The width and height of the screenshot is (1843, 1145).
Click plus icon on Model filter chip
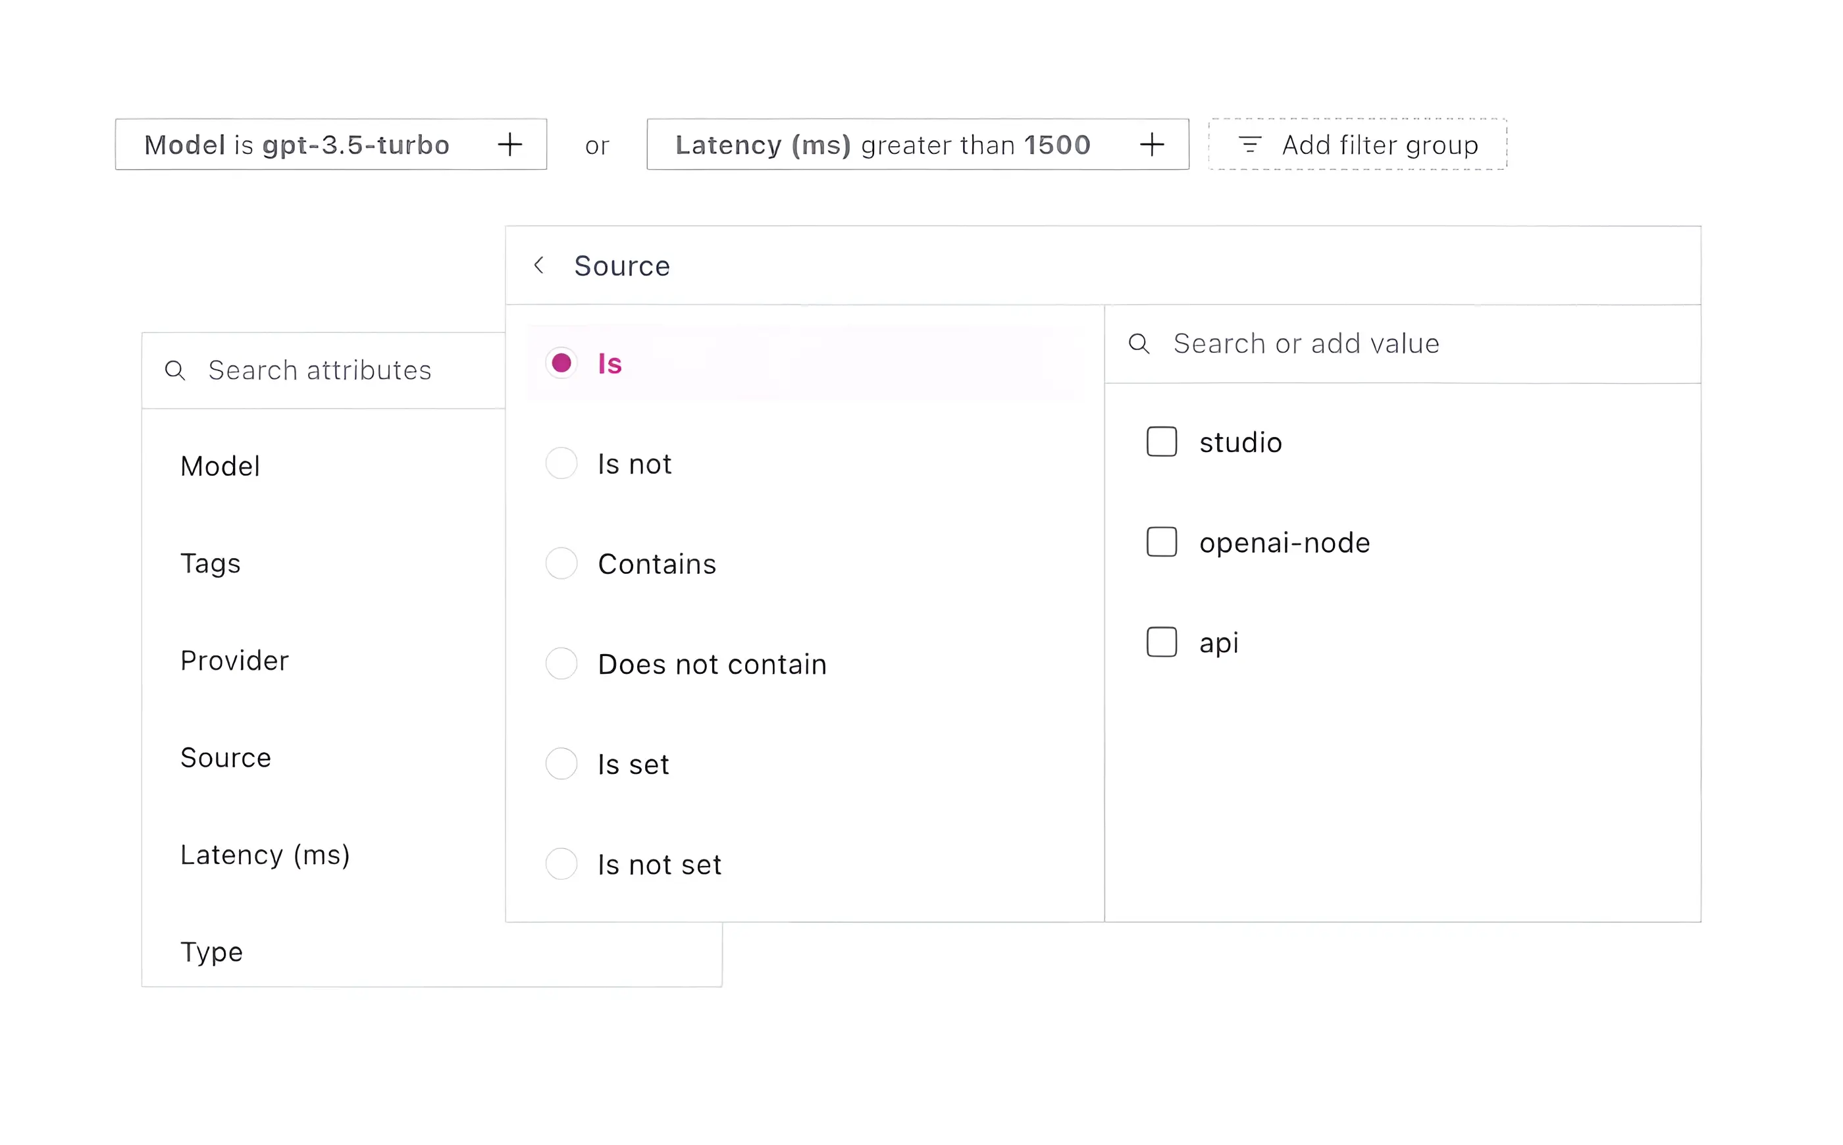click(510, 144)
